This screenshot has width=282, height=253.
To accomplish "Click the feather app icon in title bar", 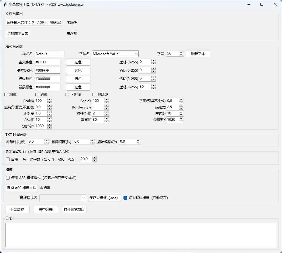I will [x=5, y=4].
